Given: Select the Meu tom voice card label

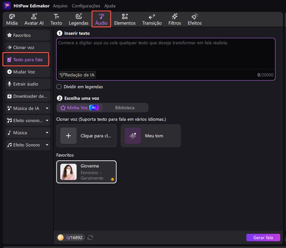Looking at the screenshot, I should pos(154,136).
